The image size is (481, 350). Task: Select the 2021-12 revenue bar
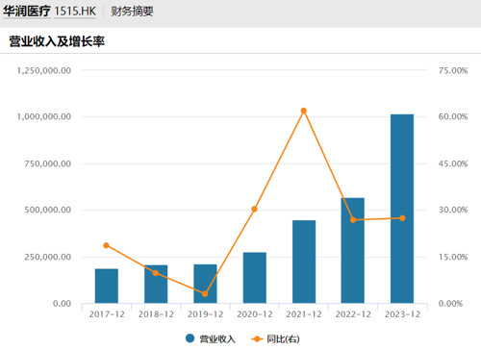(304, 262)
